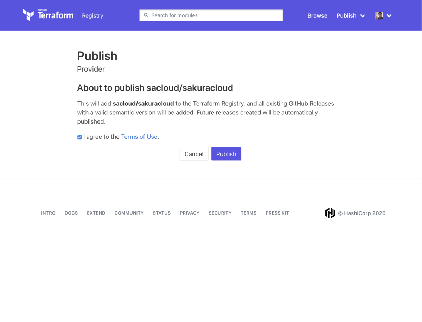Open the Browse page
Image resolution: width=422 pixels, height=322 pixels.
pos(317,15)
